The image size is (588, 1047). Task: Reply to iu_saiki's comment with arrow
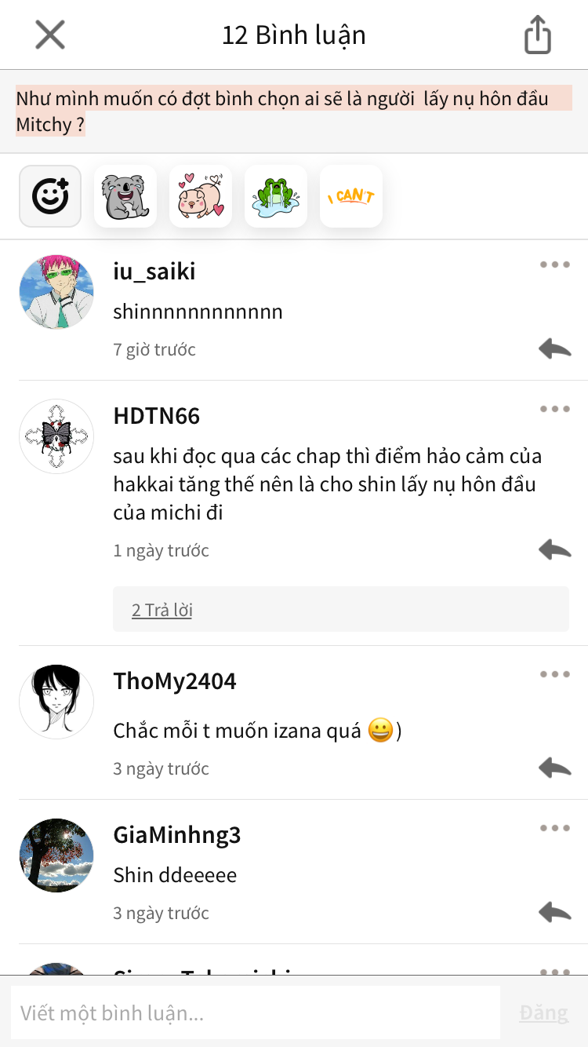(555, 348)
